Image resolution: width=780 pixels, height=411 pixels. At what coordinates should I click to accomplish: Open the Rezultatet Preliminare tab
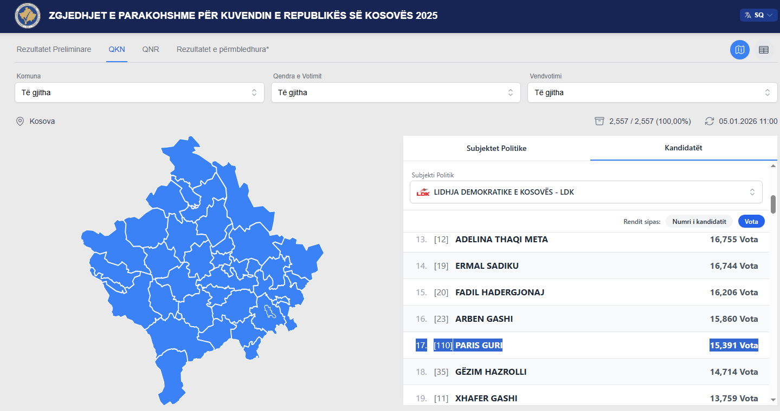(x=54, y=49)
